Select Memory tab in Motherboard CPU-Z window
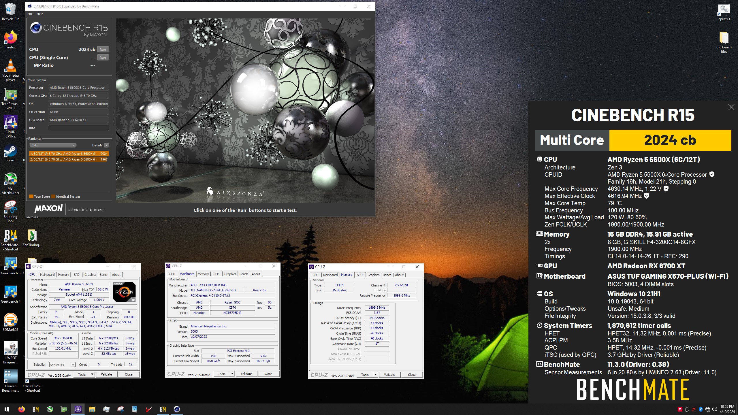Image resolution: width=738 pixels, height=415 pixels. coord(203,274)
